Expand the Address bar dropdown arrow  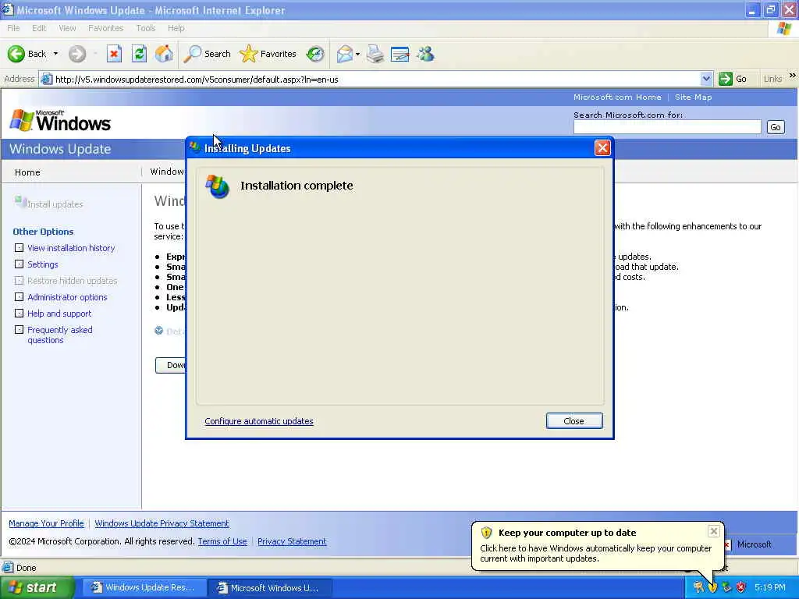coord(705,79)
